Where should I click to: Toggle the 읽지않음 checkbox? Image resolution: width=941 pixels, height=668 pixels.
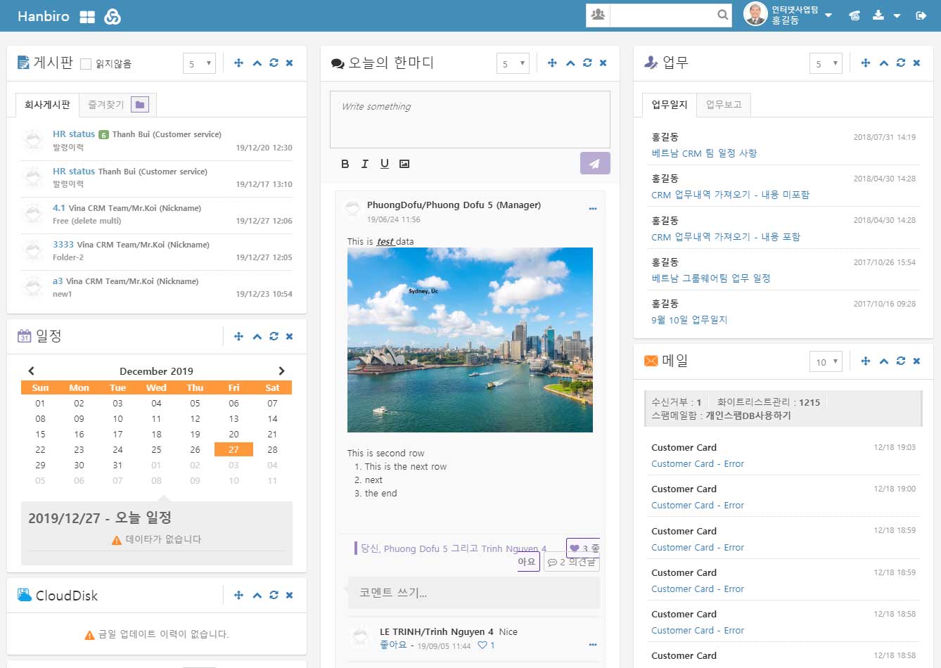tap(86, 64)
